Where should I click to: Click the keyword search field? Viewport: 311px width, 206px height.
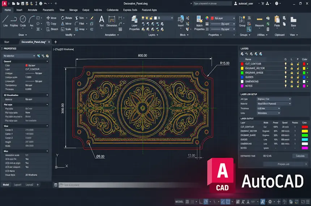click(x=212, y=4)
